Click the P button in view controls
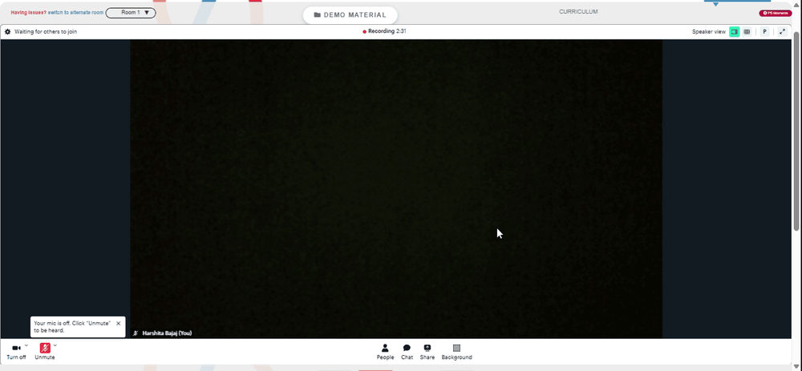This screenshot has height=371, width=802. (764, 32)
